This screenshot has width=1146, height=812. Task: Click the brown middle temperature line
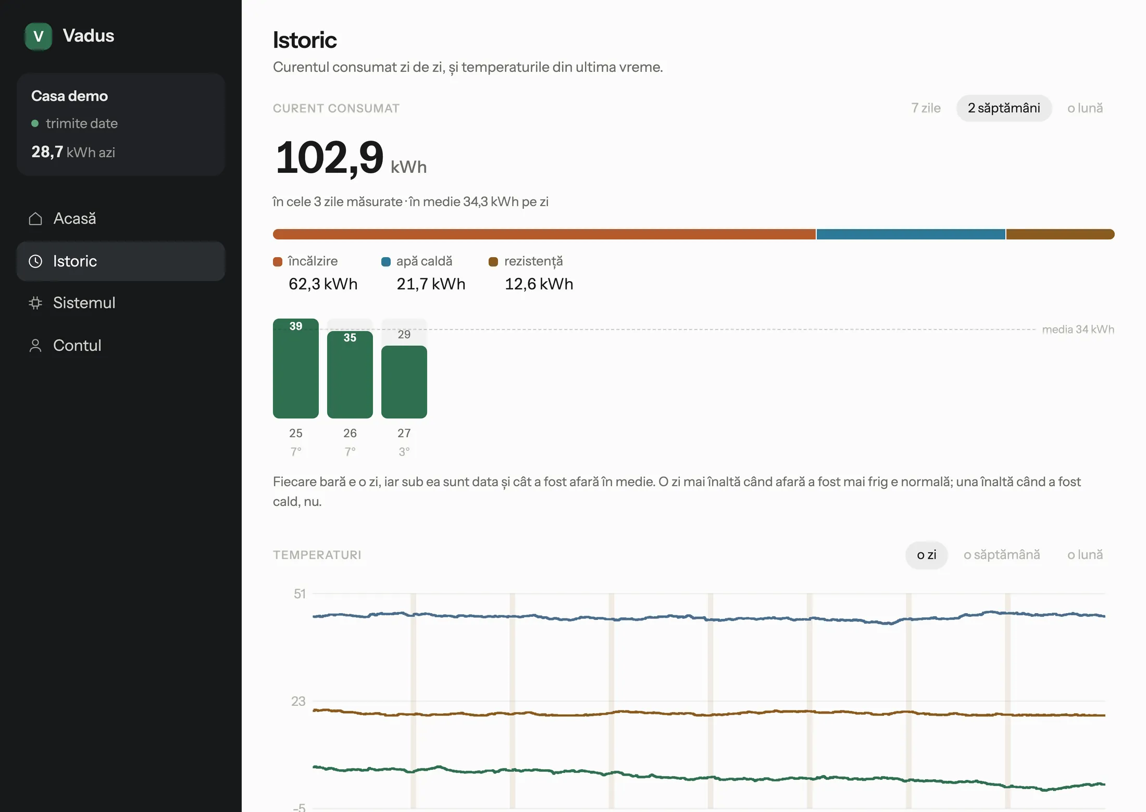click(708, 713)
